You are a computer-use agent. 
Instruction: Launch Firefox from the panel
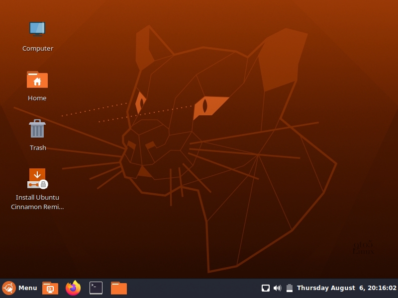click(x=73, y=288)
